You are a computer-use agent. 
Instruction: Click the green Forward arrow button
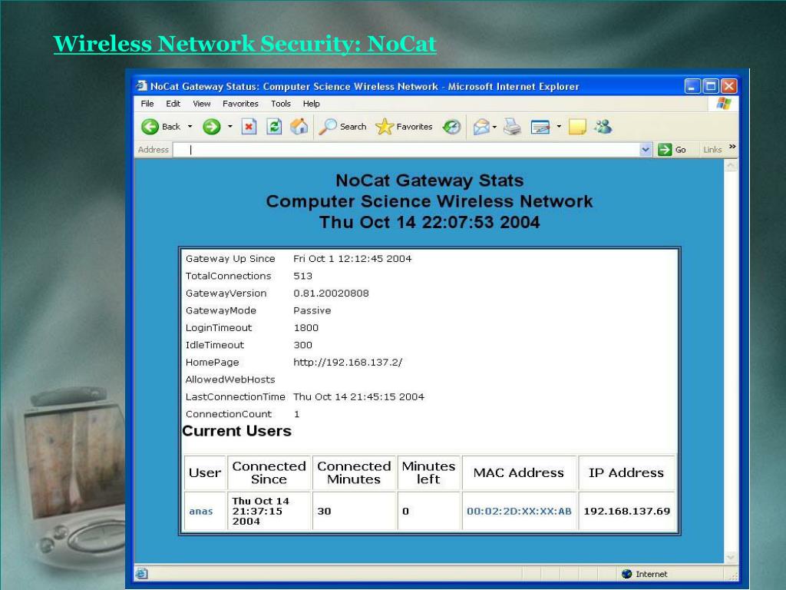212,127
